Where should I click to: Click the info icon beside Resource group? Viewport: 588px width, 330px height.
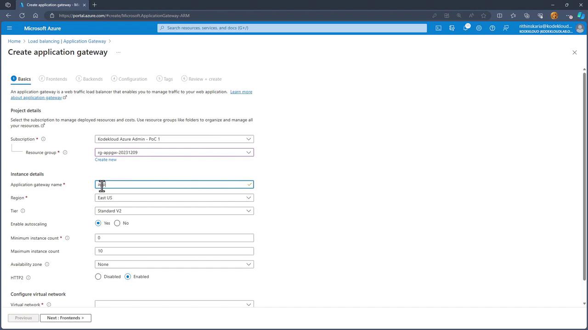(x=65, y=153)
